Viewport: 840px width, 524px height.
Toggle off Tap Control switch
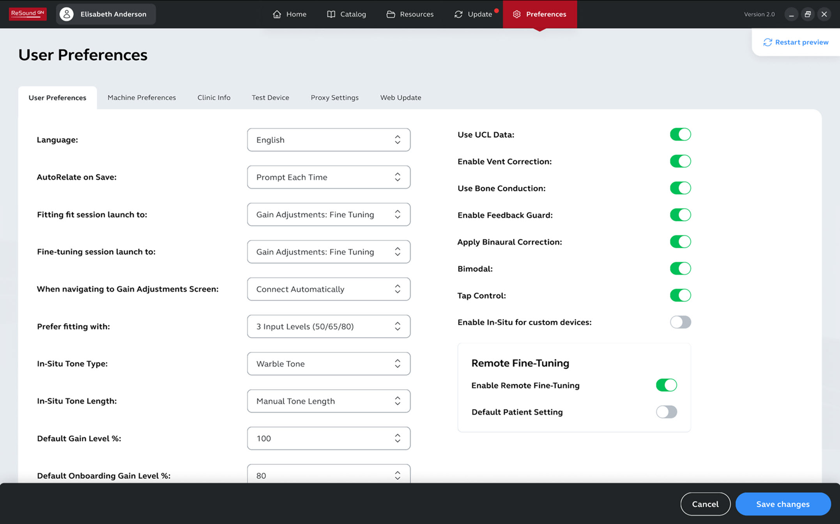pos(680,295)
